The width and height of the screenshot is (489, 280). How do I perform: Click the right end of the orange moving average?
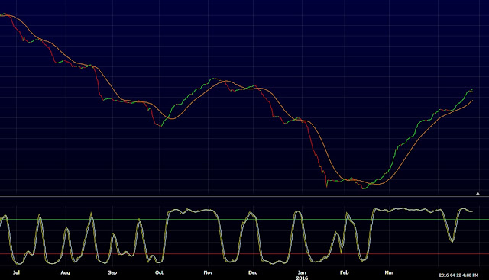472,101
